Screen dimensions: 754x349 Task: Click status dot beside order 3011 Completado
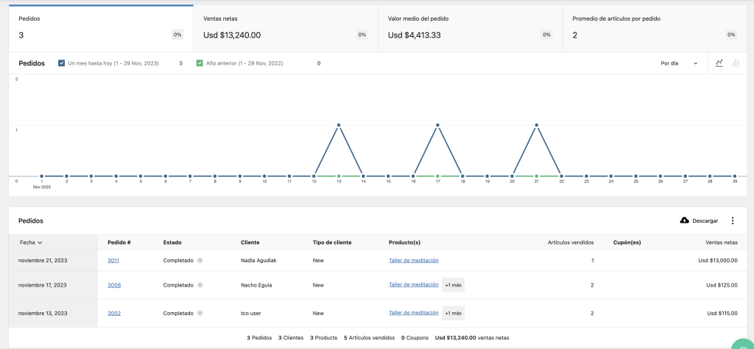200,261
